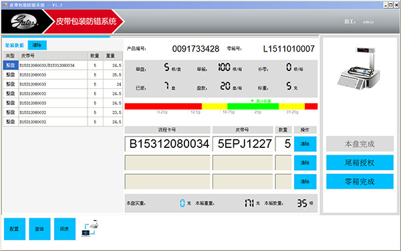Screen dimensions: 401x251
Task: Click the 皮带包装防错系统 header title
Action: (x=86, y=21)
